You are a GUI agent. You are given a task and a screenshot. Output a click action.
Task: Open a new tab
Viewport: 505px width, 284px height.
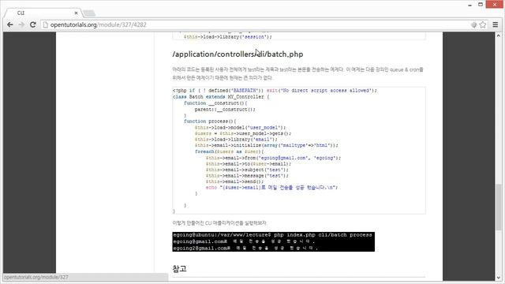[x=89, y=13]
